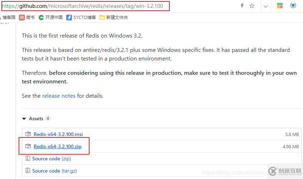Click the package icon beside the msi file
Screen dimensions: 303x179
tap(28, 134)
